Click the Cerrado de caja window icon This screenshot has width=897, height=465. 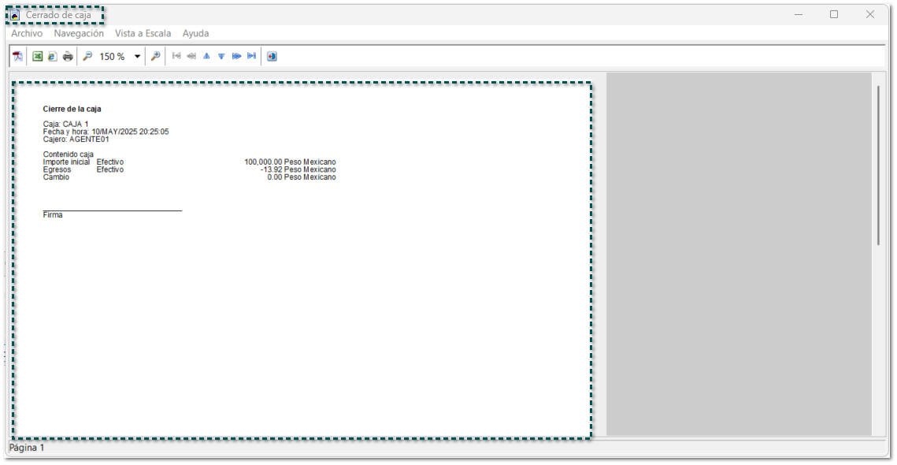pyautogui.click(x=16, y=15)
